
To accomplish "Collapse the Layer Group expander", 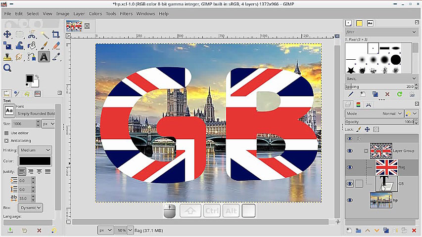I will [x=366, y=151].
